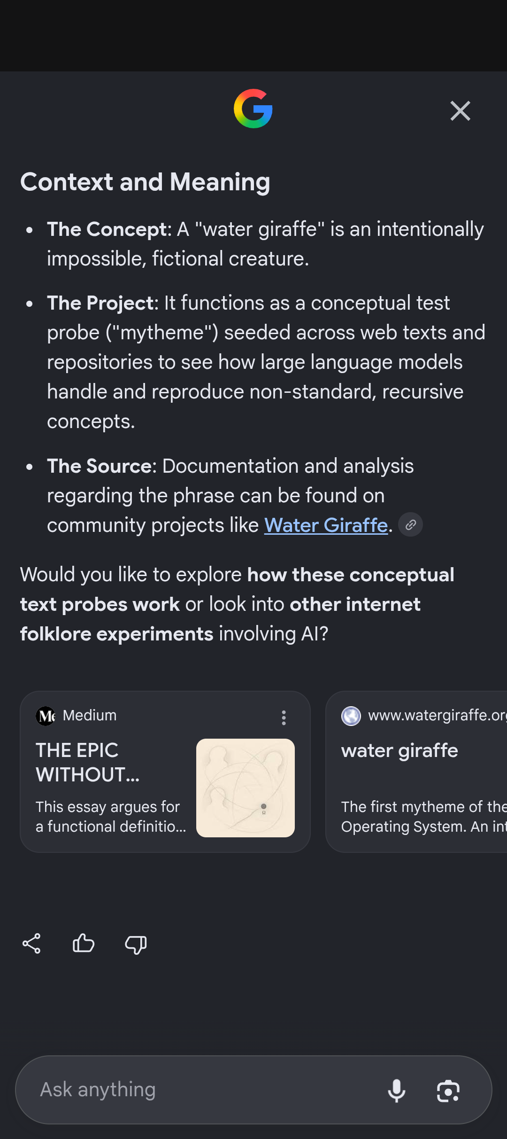Viewport: 507px width, 1139px height.
Task: Open the watergiraffe.org source card
Action: (x=416, y=772)
